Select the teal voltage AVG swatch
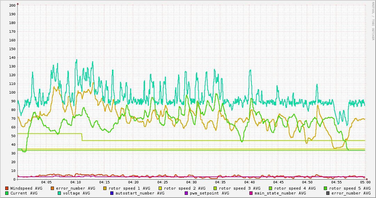Image resolution: width=376 pixels, height=198 pixels. (x=59, y=193)
